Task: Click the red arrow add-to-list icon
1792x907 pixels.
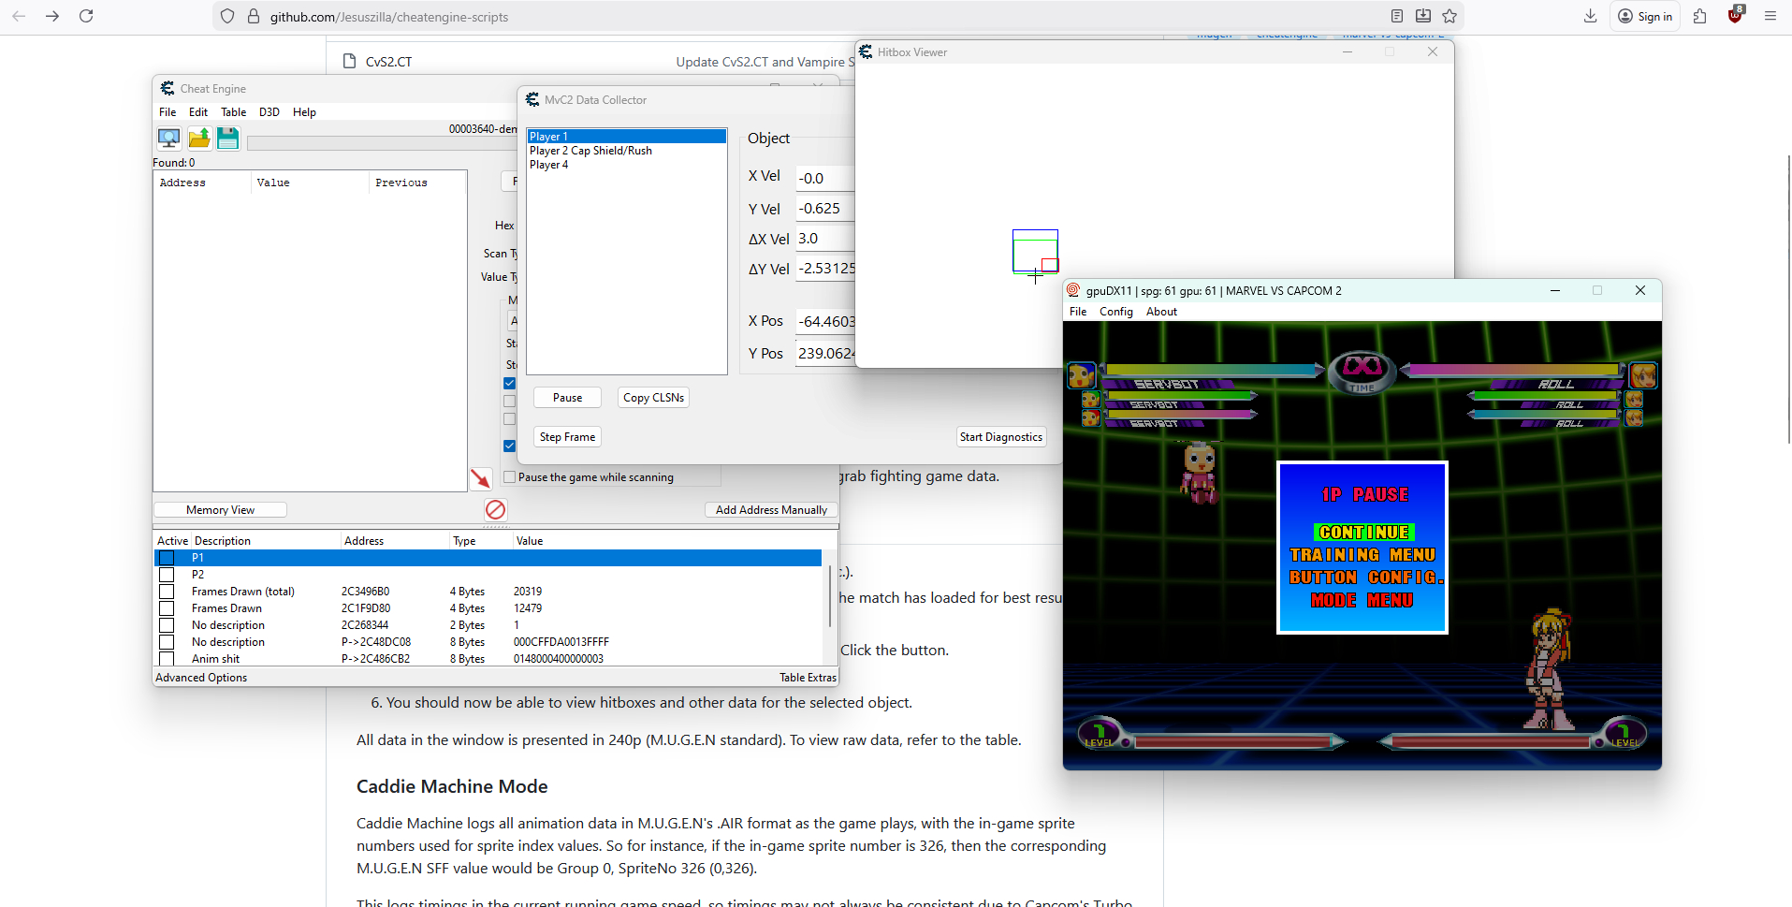Action: [x=480, y=478]
